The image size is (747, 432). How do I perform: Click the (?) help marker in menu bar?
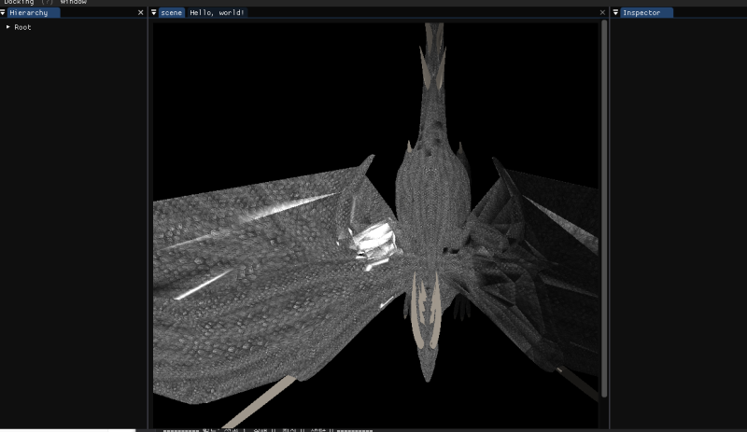[x=47, y=2]
